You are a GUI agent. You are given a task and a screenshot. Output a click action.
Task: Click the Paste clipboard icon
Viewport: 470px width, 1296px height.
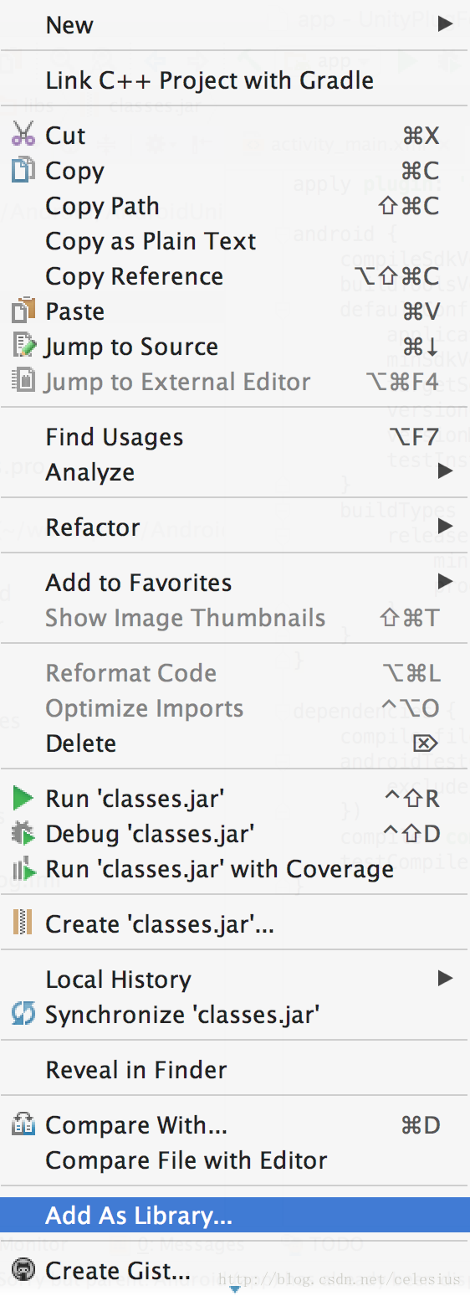point(23,311)
